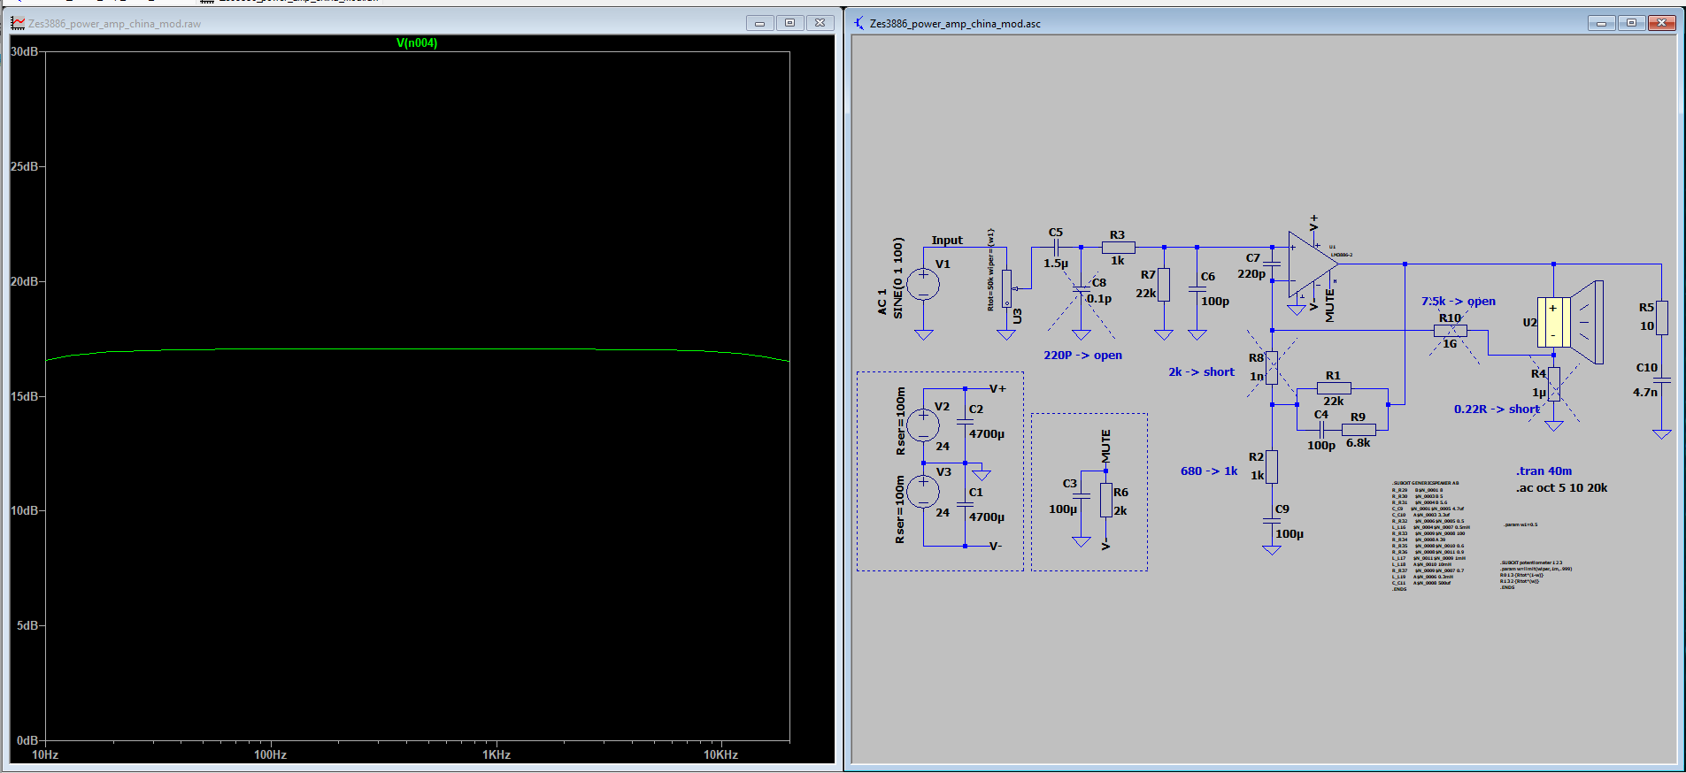This screenshot has width=1686, height=773.
Task: Maximize the waveform .raw window
Action: pos(789,23)
